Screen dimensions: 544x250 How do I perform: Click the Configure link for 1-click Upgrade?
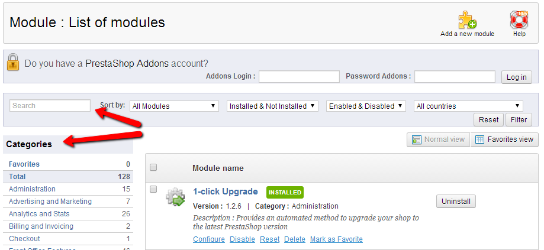[209, 239]
